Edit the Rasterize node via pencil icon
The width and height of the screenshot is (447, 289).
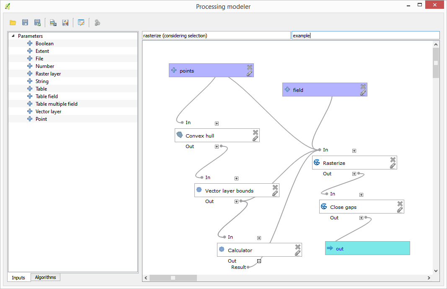click(x=393, y=166)
